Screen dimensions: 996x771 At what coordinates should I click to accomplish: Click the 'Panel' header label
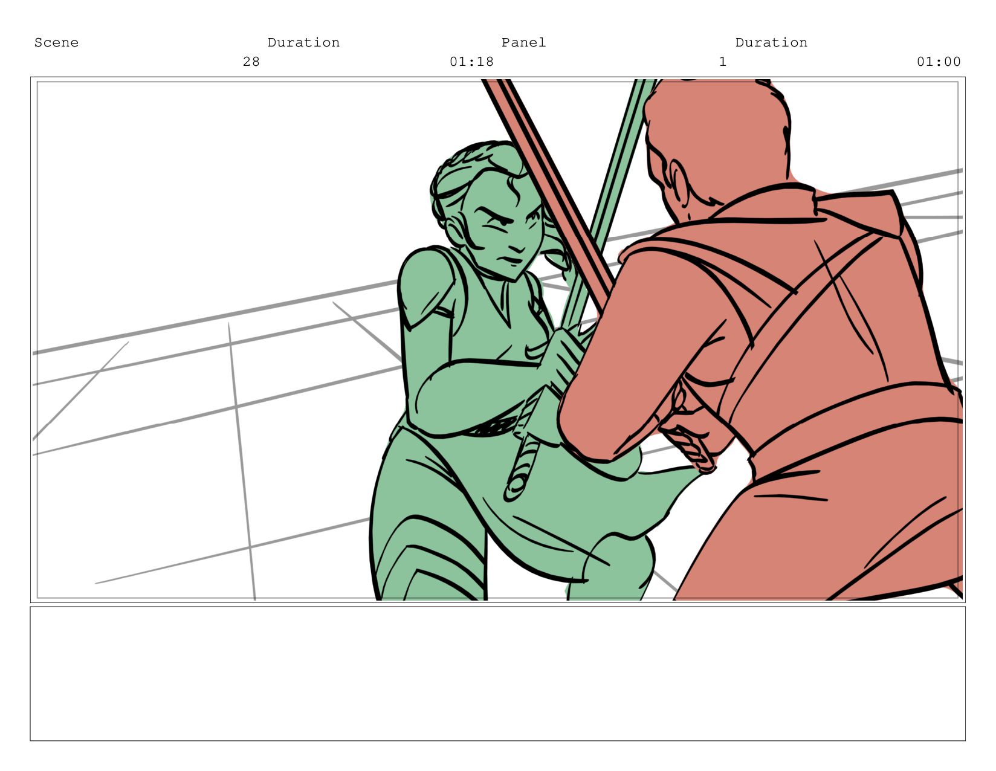tap(523, 42)
